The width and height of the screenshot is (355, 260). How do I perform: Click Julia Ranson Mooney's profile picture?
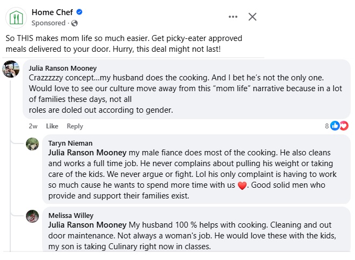tap(11, 70)
